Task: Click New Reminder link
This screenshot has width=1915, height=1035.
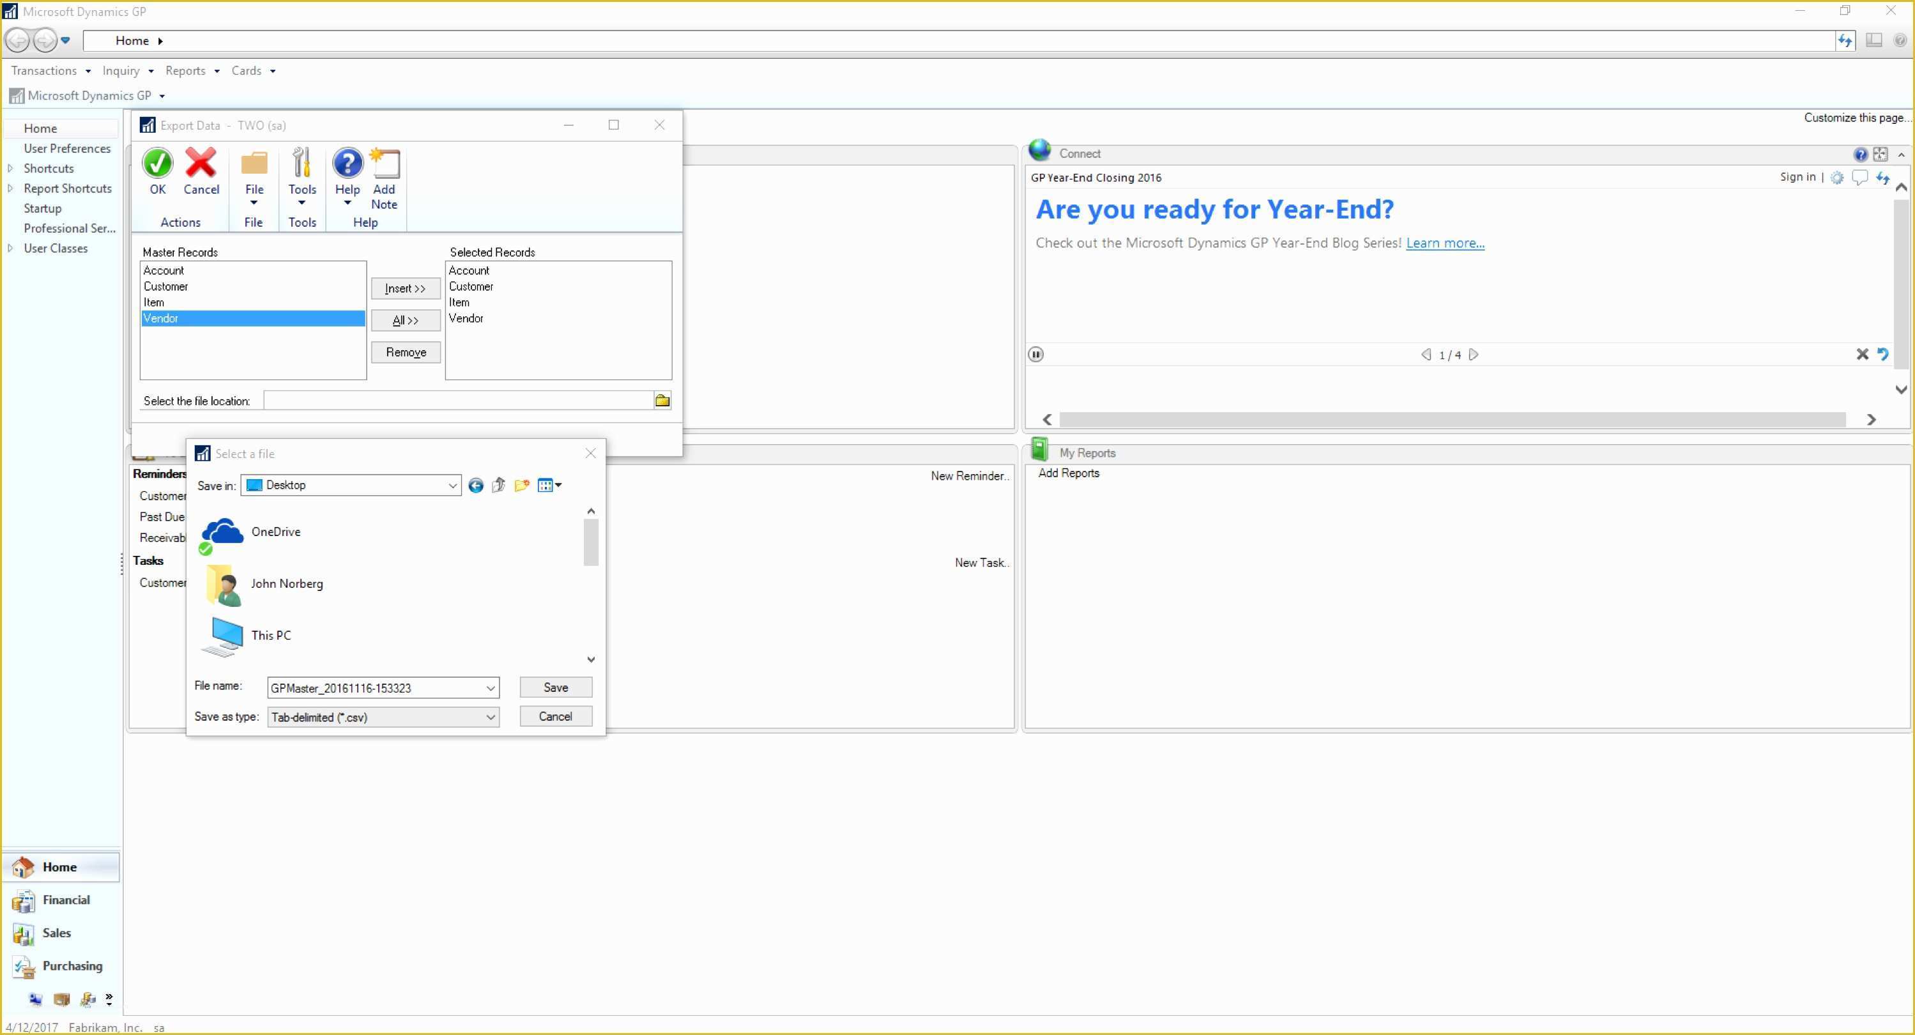Action: 970,476
